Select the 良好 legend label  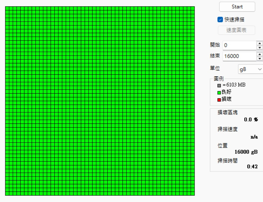coord(226,92)
